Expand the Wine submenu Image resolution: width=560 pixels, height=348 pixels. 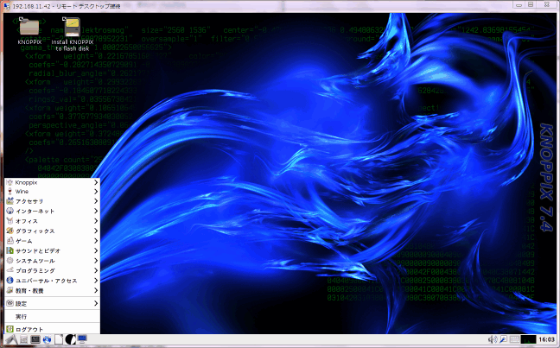(52, 192)
